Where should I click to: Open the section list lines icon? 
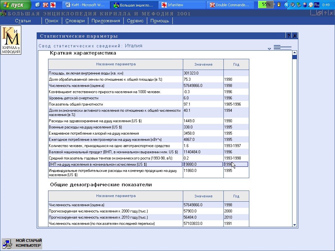click(282, 48)
